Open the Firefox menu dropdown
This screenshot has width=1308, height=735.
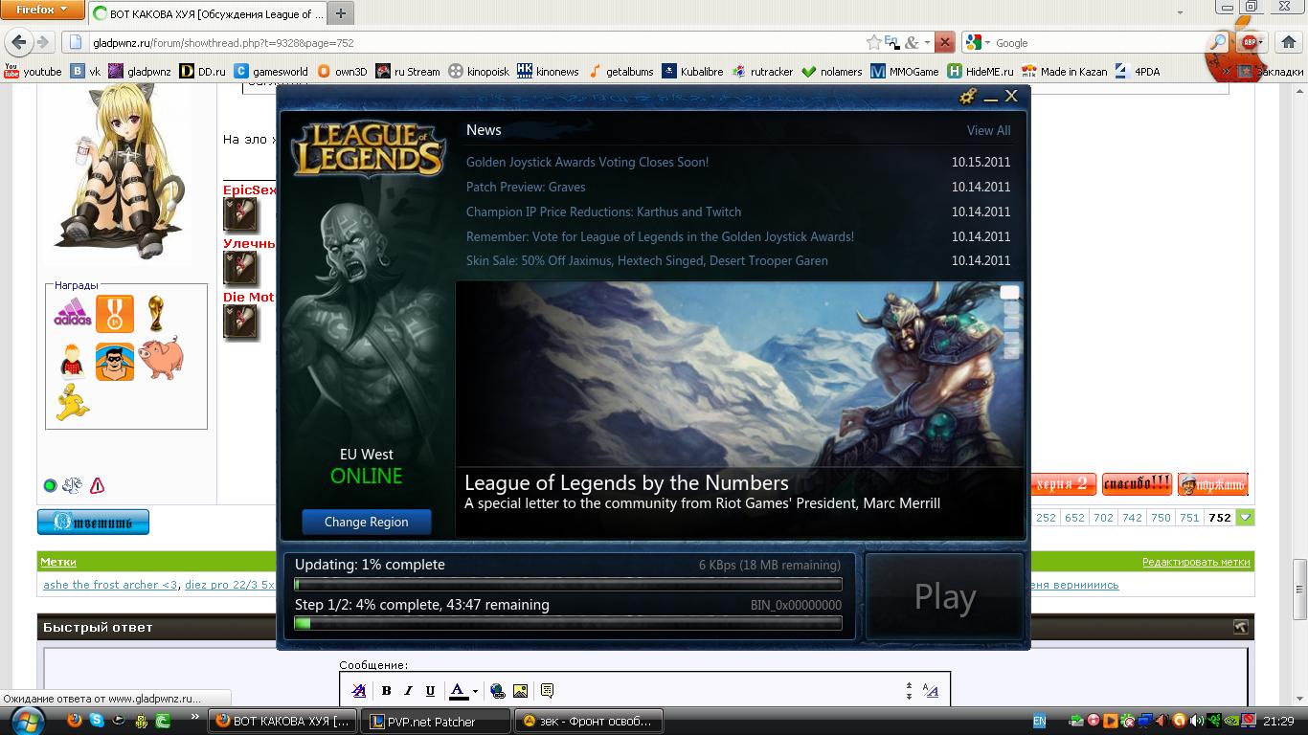pos(42,10)
